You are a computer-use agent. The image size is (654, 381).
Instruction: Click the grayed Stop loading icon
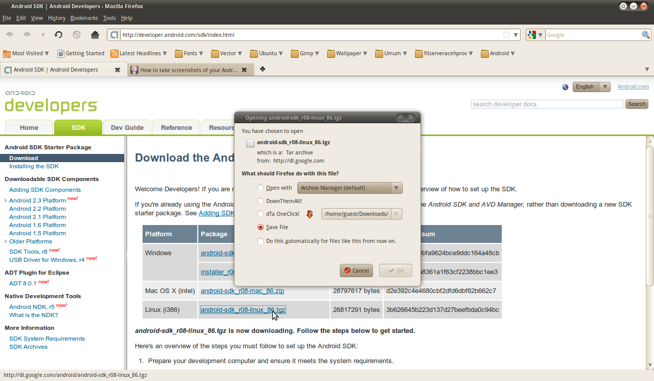[x=77, y=35]
